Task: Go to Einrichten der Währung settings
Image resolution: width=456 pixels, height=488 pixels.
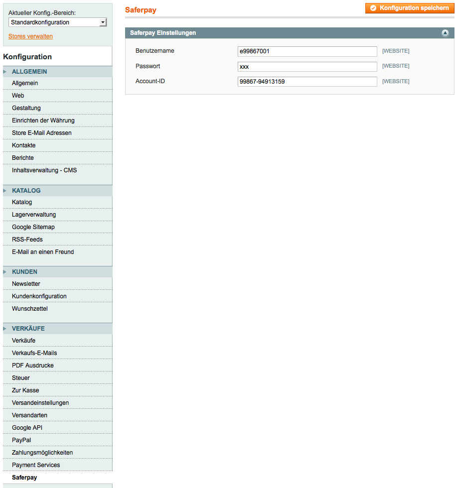Action: [x=43, y=121]
